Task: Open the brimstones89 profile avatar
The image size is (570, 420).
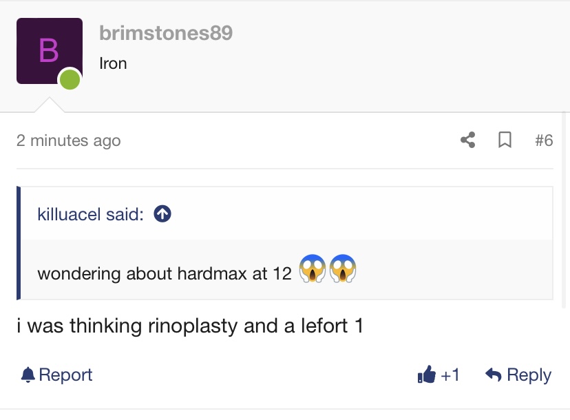Action: (x=49, y=51)
